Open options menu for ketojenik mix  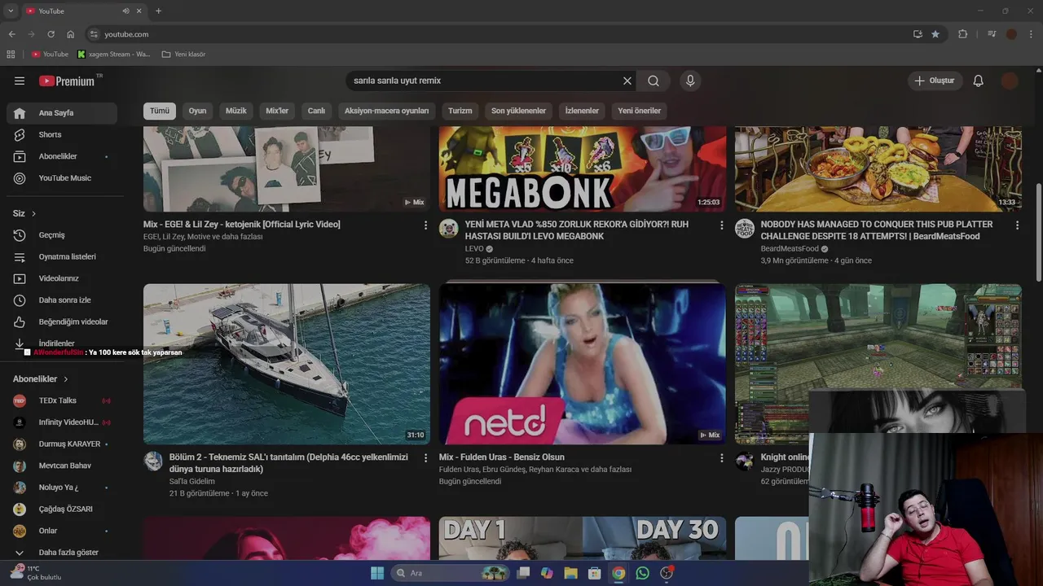(425, 225)
